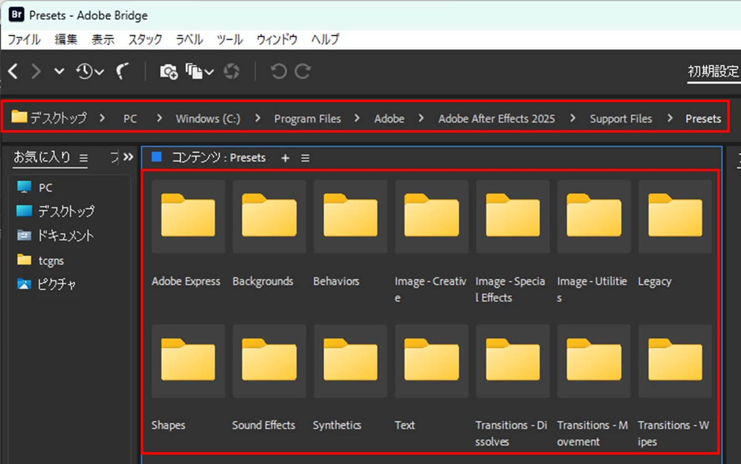Image resolution: width=741 pixels, height=464 pixels.
Task: Open the ウィンドウ menu
Action: [277, 40]
